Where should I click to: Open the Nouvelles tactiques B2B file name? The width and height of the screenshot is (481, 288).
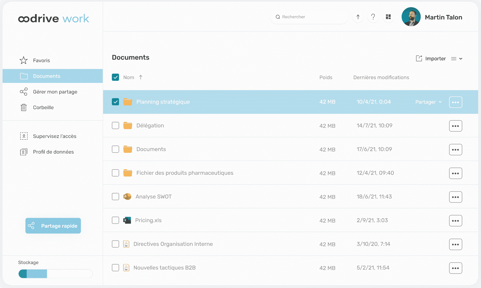[164, 268]
